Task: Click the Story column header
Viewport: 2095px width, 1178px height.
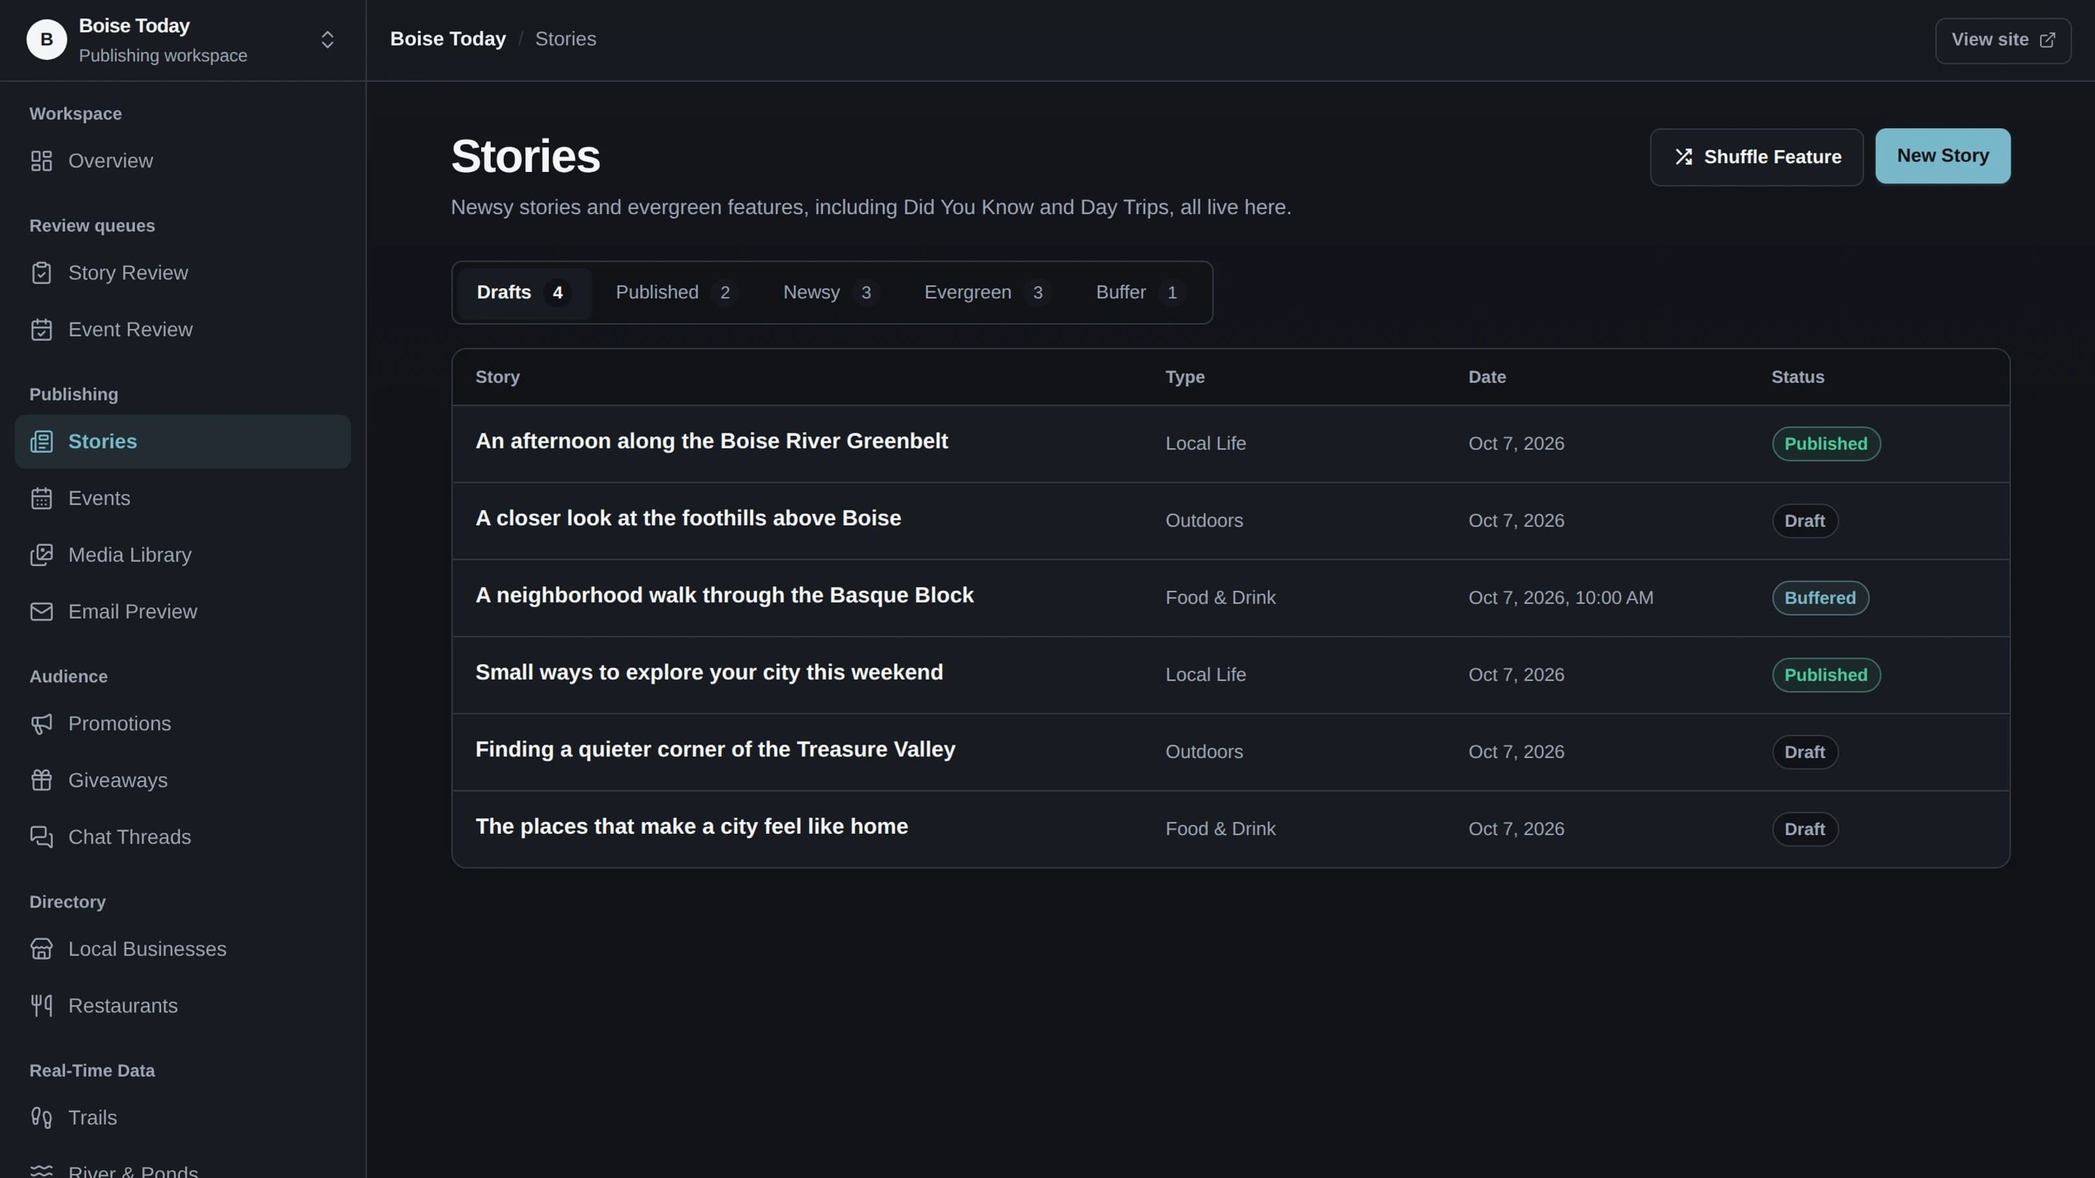Action: point(498,377)
